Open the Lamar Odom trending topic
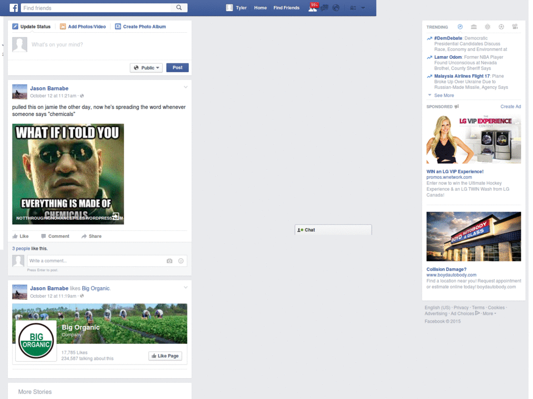This screenshot has width=533, height=399. (448, 57)
